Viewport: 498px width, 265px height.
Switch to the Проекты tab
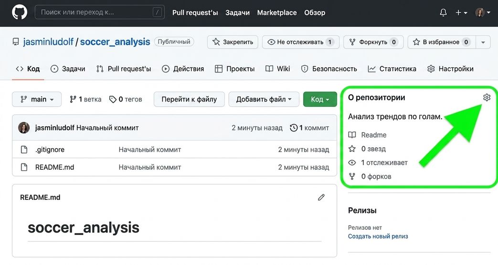[235, 69]
